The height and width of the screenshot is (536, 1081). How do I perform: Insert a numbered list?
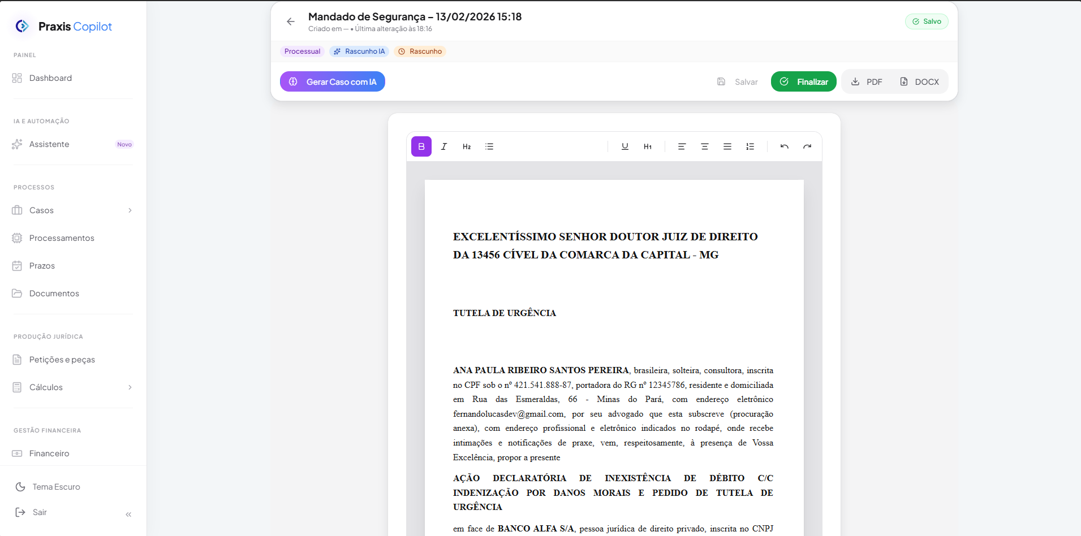tap(750, 146)
